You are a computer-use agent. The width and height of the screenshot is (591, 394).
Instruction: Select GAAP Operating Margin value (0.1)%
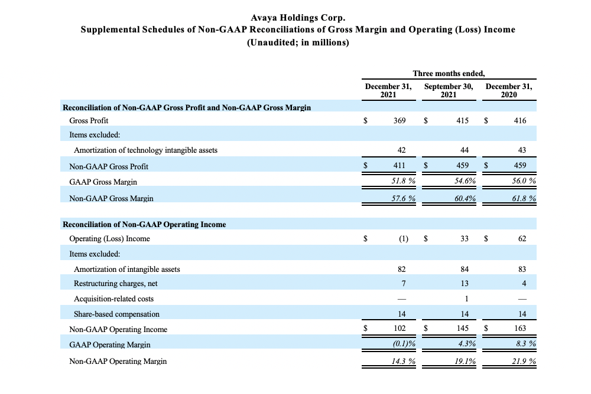(x=404, y=344)
